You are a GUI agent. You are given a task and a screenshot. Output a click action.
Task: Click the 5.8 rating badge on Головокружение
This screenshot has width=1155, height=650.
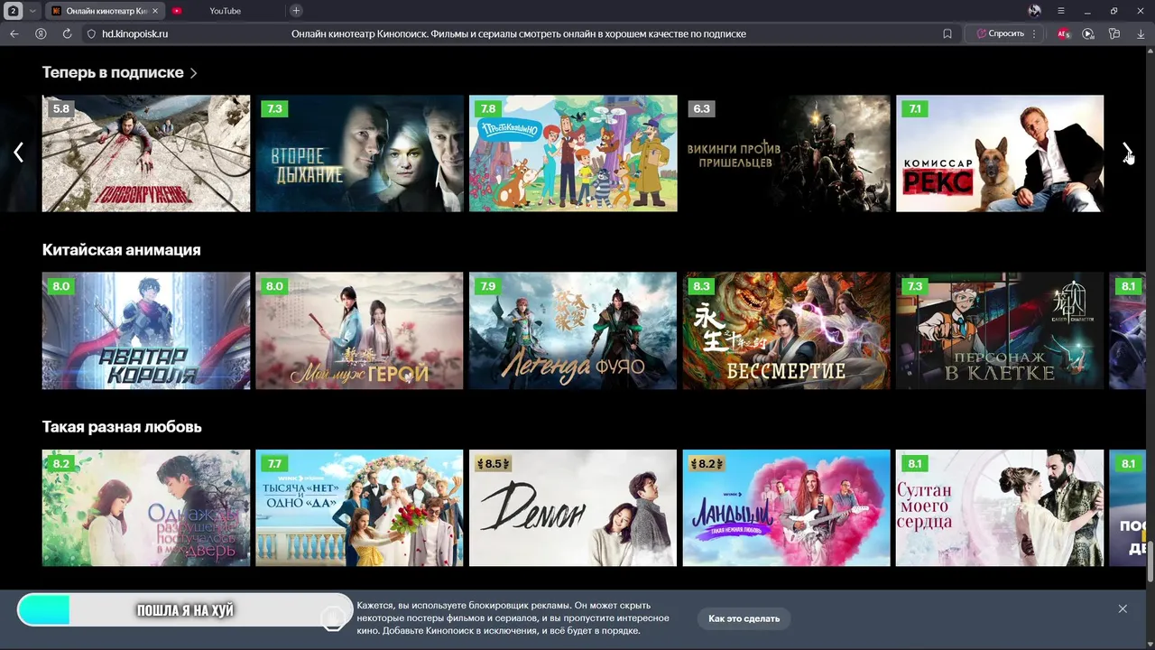pyautogui.click(x=60, y=108)
